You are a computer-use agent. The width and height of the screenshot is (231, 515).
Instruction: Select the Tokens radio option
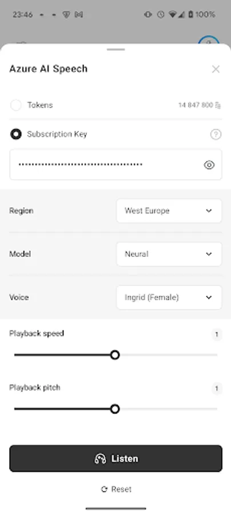tap(16, 105)
